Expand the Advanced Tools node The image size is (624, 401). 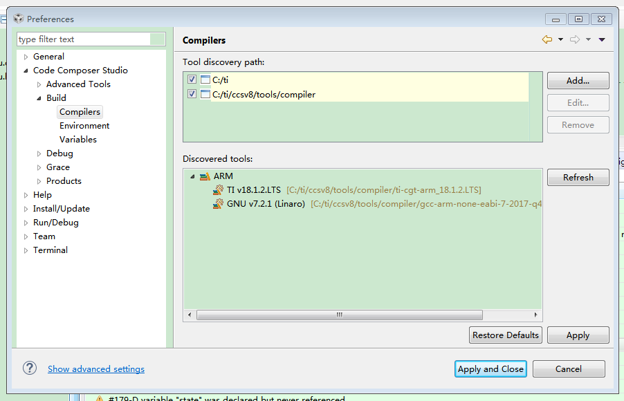coord(39,84)
